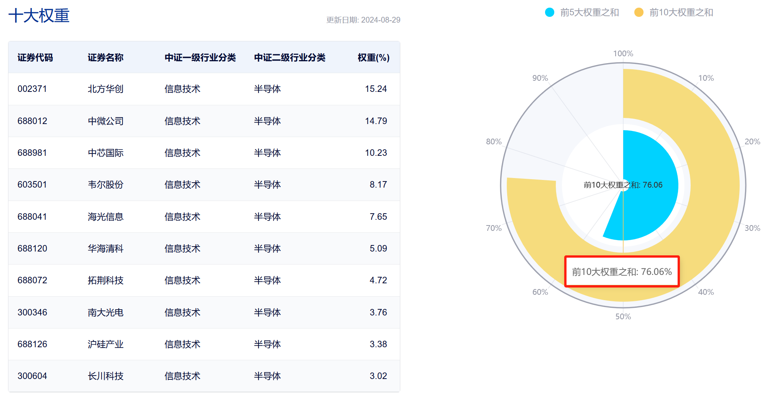Open stock 中芯国际 details
768x397 pixels.
pos(106,152)
